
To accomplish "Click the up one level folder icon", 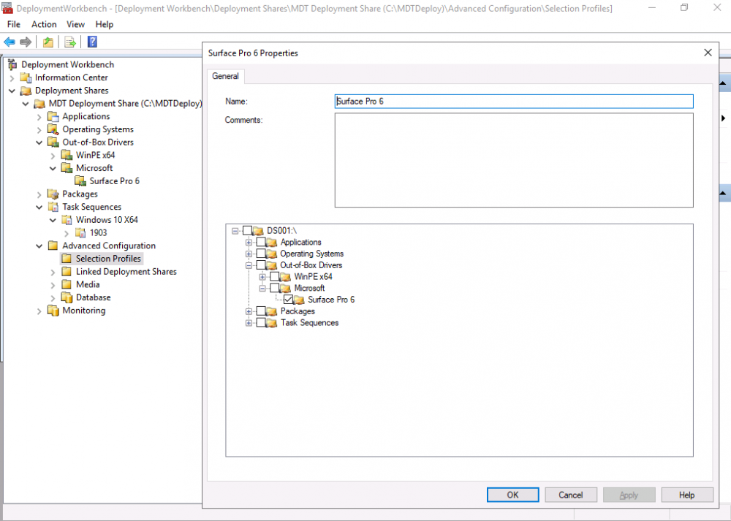I will click(x=48, y=42).
